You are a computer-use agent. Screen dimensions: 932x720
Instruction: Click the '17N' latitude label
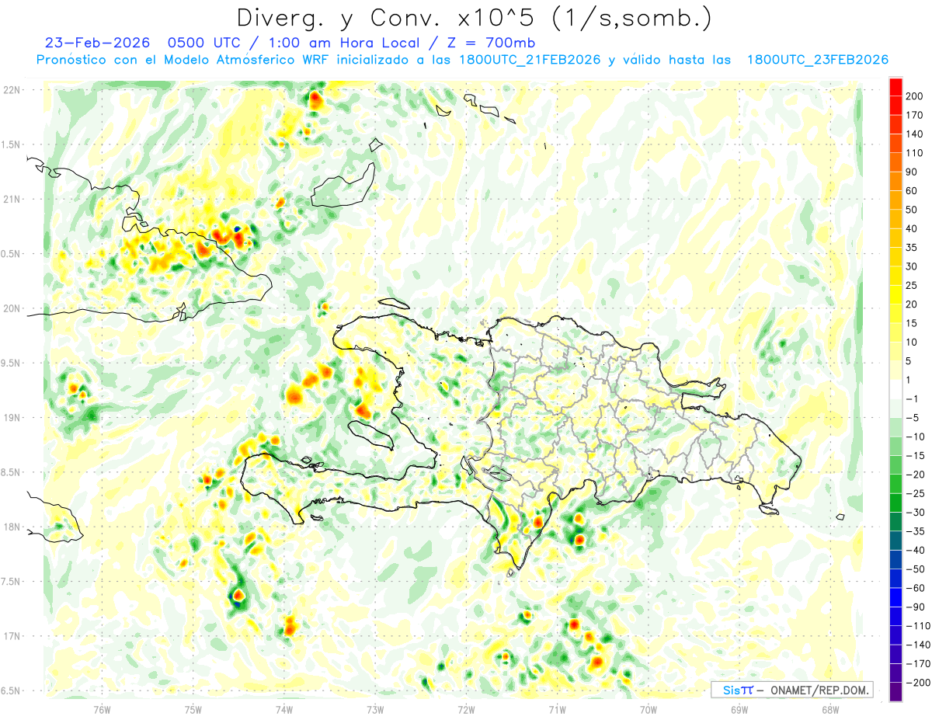click(x=12, y=636)
